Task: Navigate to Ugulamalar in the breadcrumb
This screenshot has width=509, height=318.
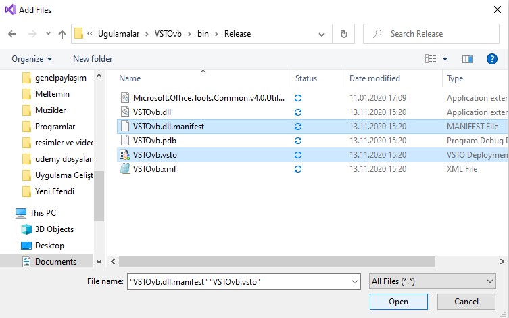Action: (118, 34)
